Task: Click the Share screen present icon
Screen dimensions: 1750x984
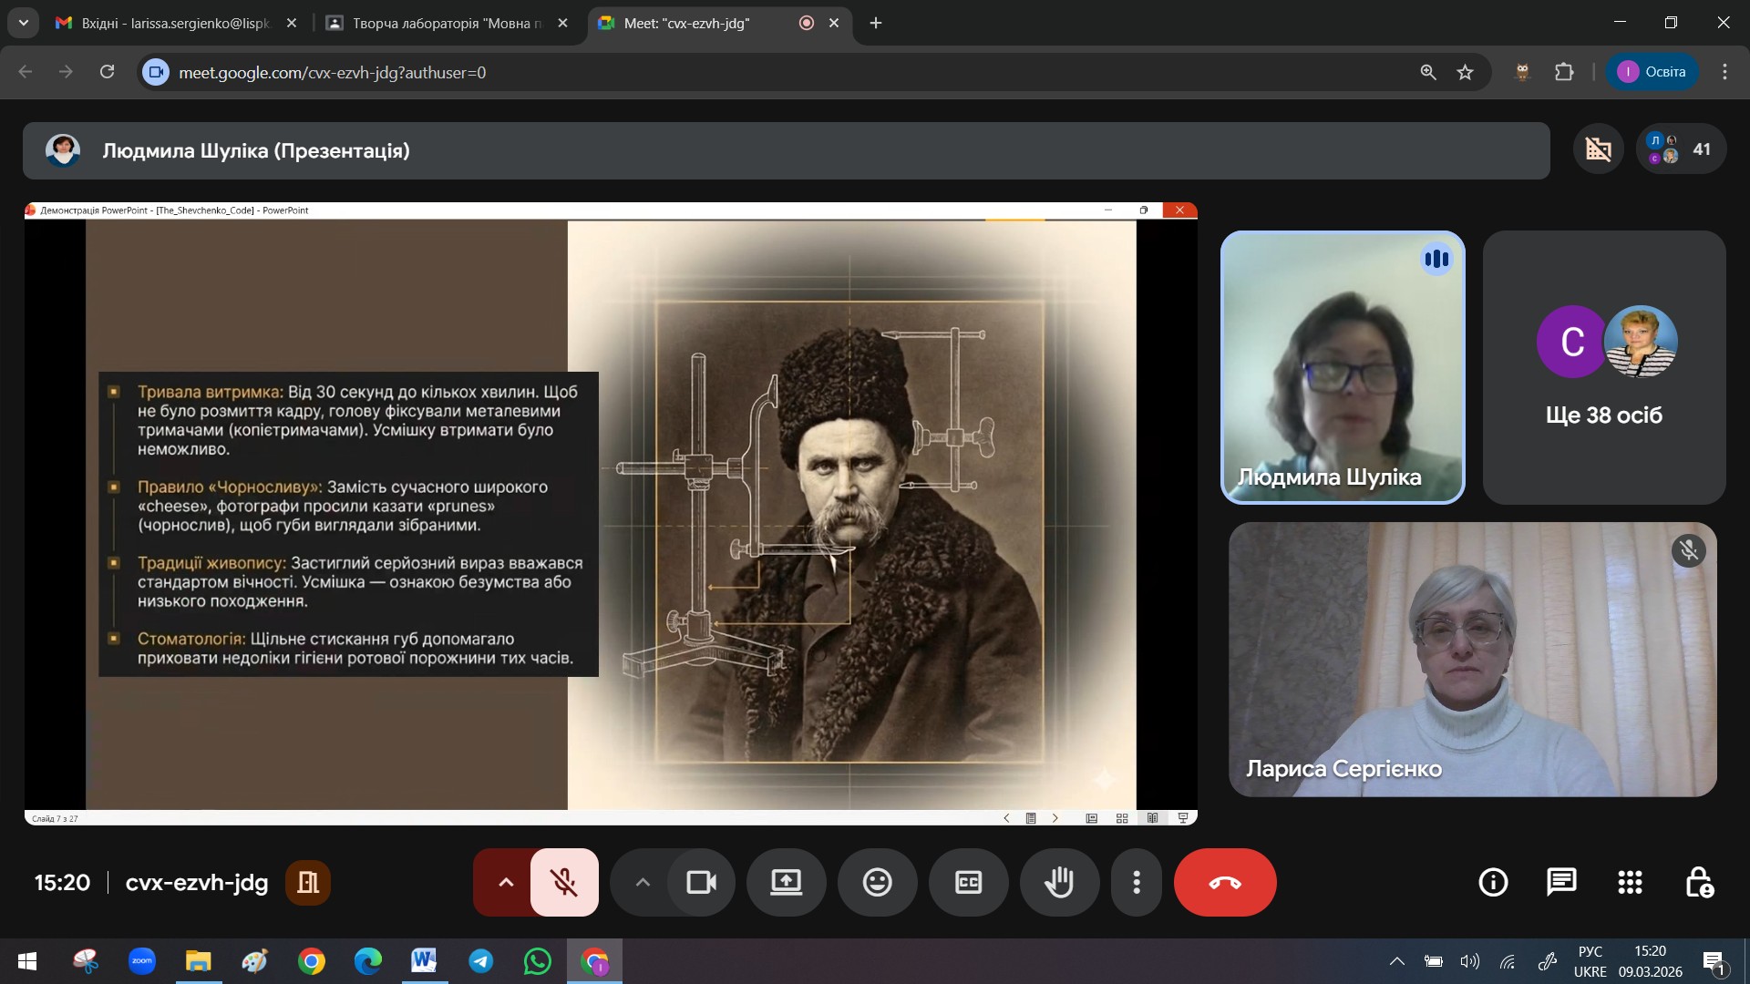Action: pyautogui.click(x=786, y=882)
